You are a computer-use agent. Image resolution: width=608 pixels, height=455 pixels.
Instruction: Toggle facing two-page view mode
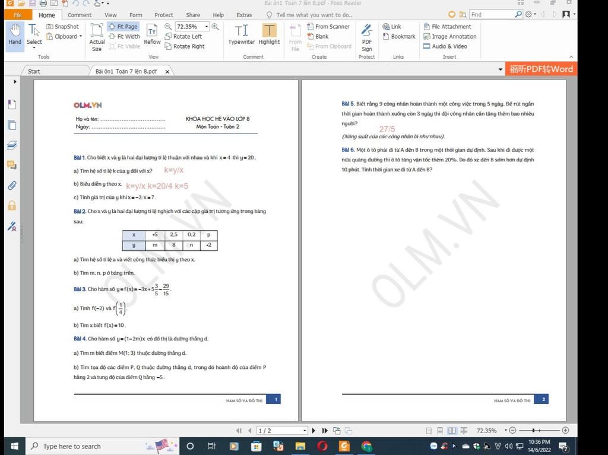point(452,431)
